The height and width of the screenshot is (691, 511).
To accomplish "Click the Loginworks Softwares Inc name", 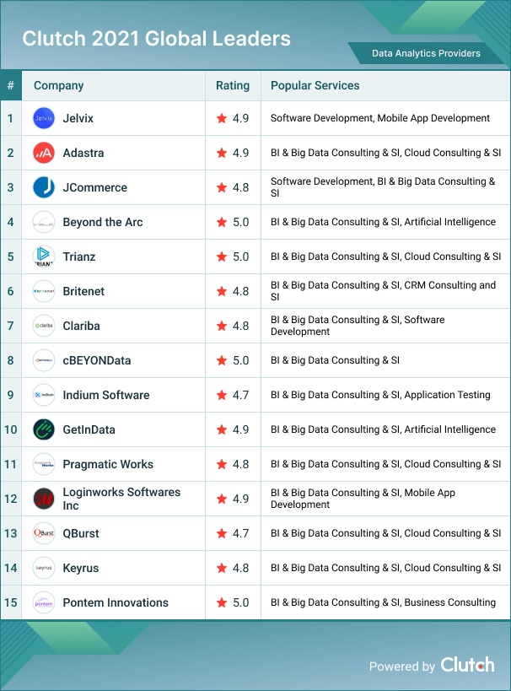I will (x=121, y=499).
